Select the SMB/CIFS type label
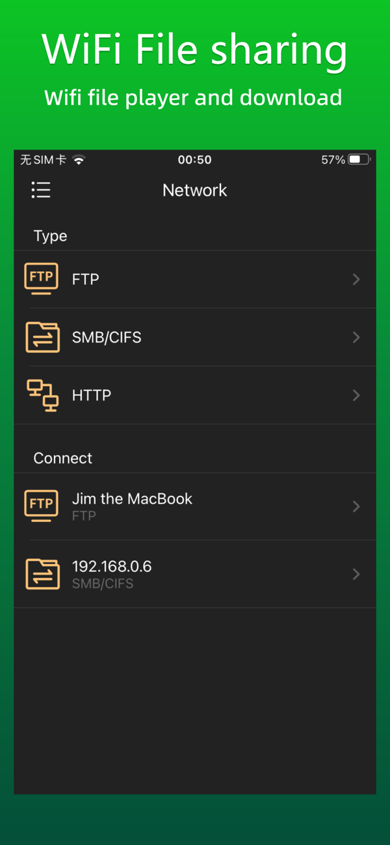This screenshot has width=390, height=845. point(107,337)
